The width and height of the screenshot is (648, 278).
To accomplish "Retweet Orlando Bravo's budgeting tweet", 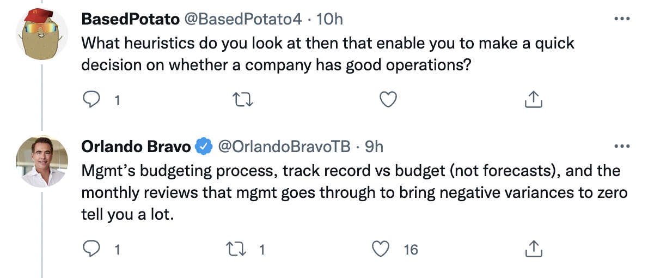I will click(237, 249).
